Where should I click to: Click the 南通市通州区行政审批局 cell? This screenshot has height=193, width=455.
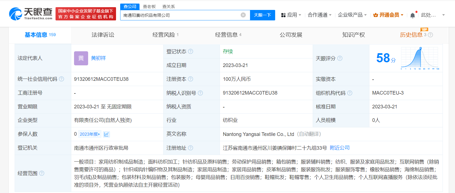(x=101, y=148)
